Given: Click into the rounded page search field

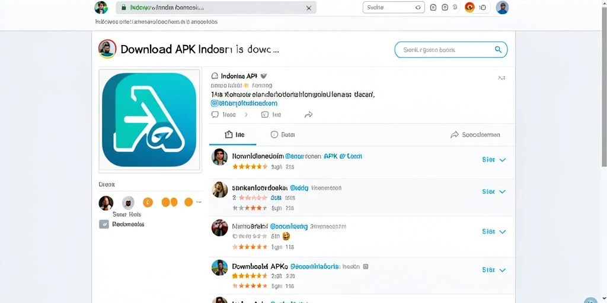Looking at the screenshot, I should pyautogui.click(x=451, y=50).
